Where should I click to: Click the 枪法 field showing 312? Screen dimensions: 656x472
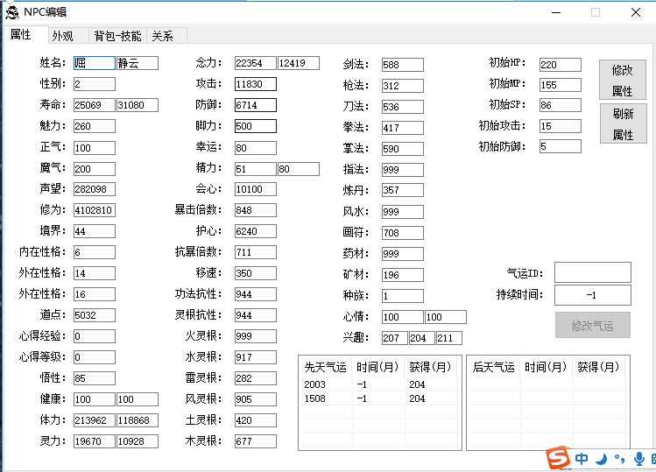403,86
